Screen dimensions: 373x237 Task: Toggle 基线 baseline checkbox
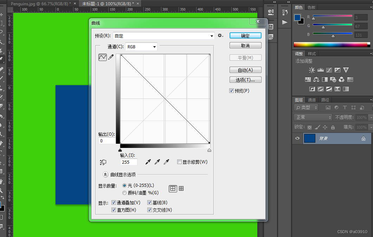[150, 202]
